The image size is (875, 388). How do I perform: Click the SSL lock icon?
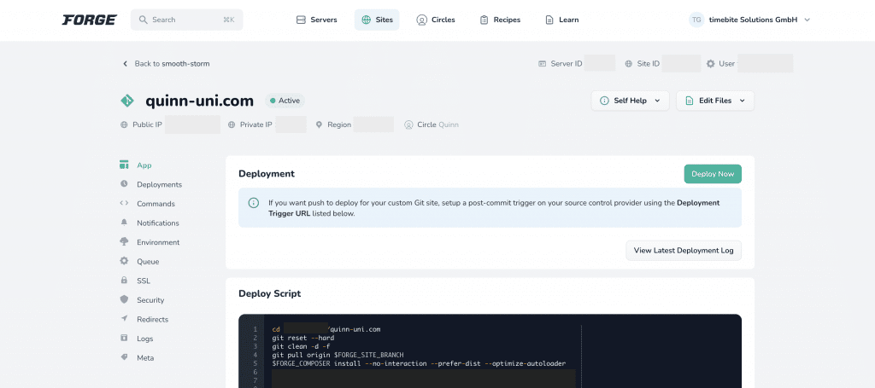click(124, 280)
